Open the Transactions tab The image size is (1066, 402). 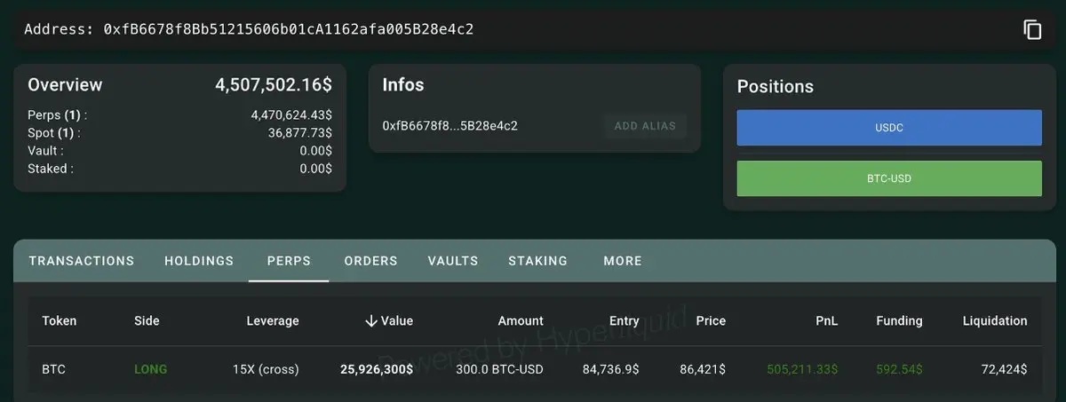pos(81,261)
